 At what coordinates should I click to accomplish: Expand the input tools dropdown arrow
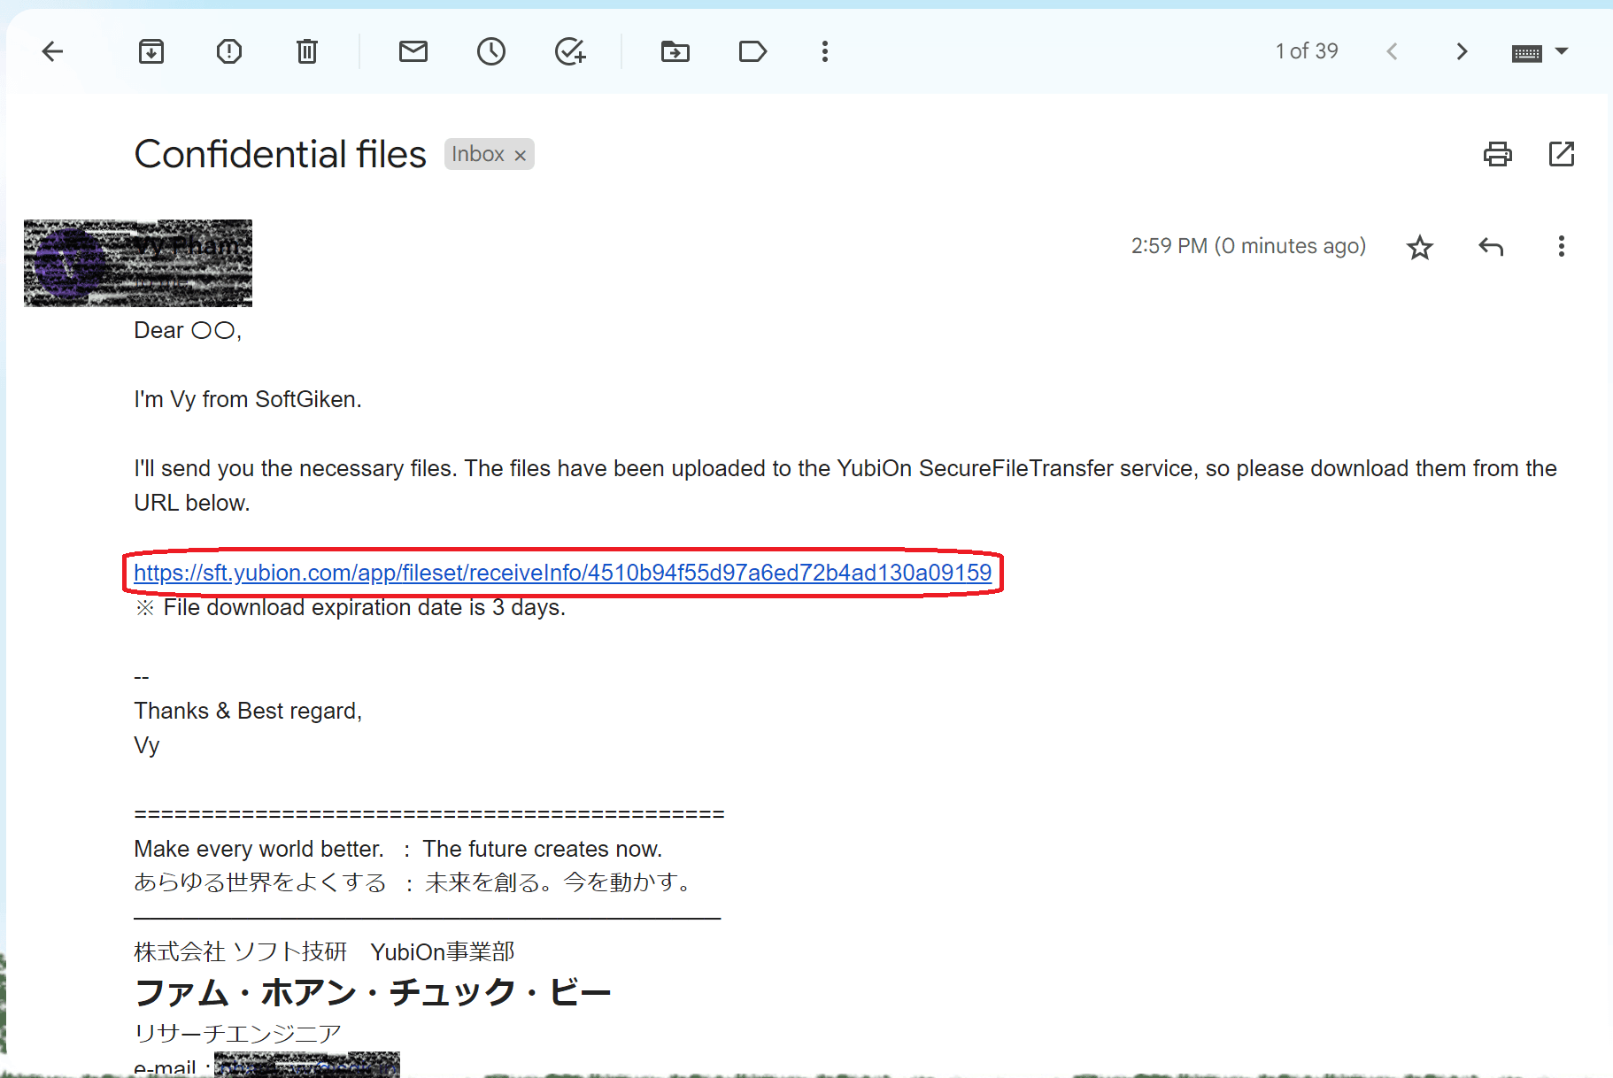[x=1562, y=51]
